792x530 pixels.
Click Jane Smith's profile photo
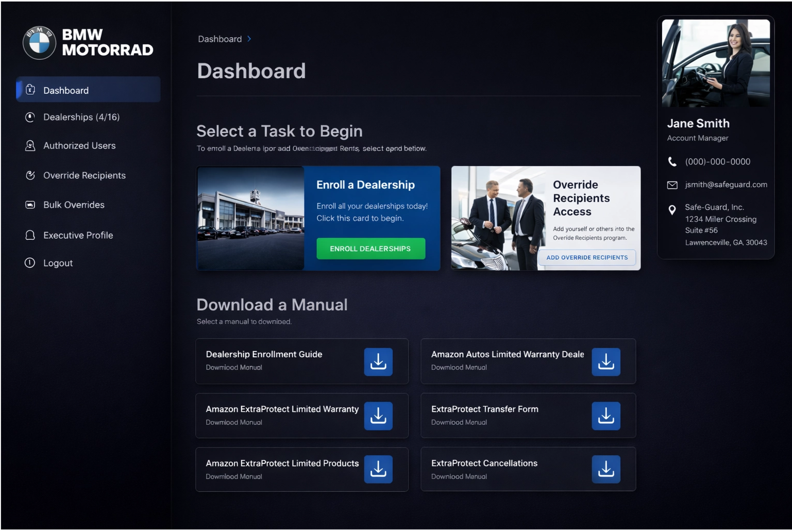point(715,63)
